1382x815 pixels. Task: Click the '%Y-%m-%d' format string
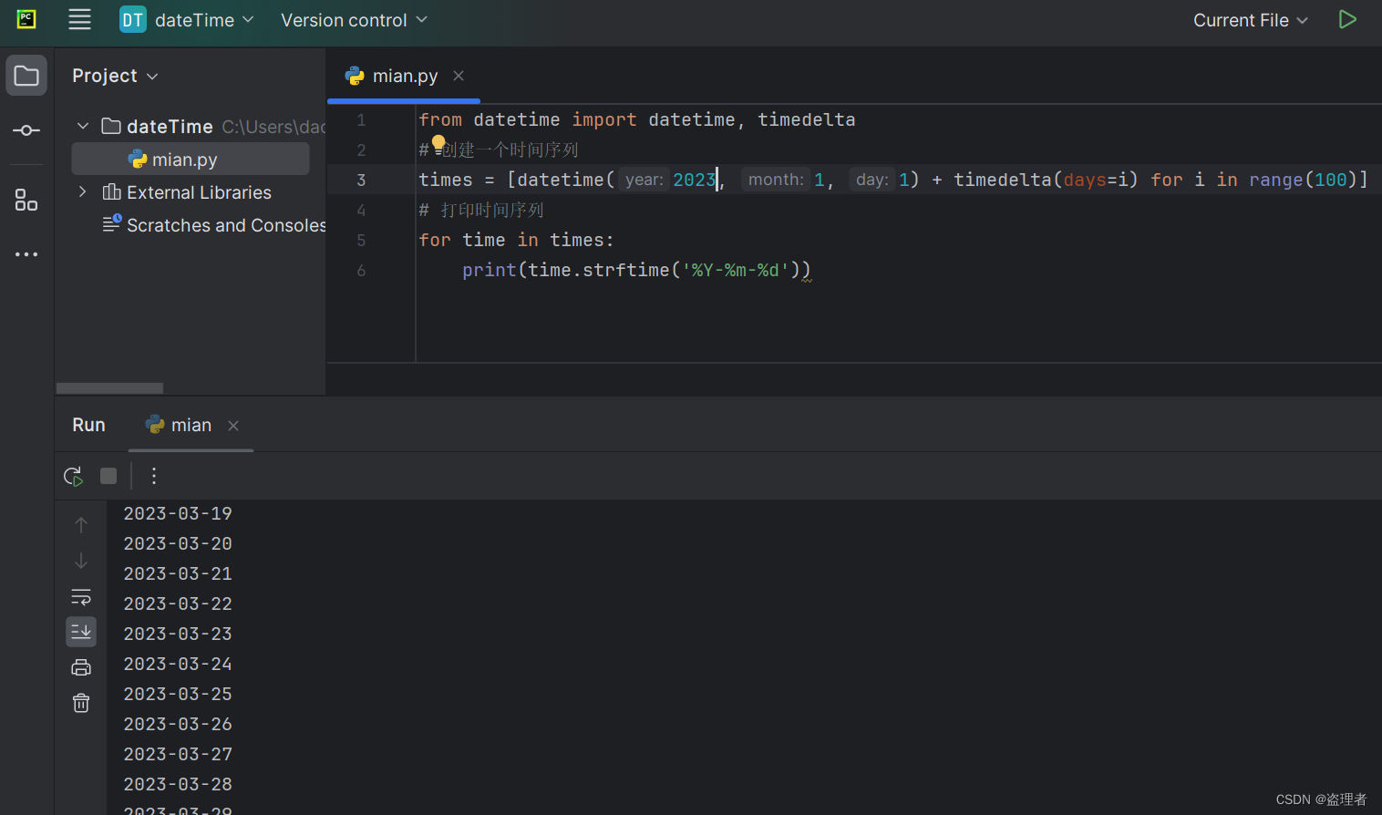tap(735, 270)
